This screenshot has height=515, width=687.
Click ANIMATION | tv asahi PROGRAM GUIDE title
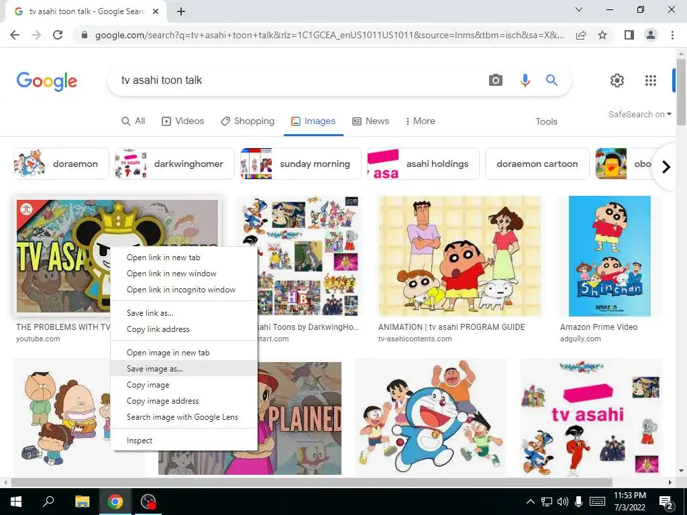(x=452, y=327)
